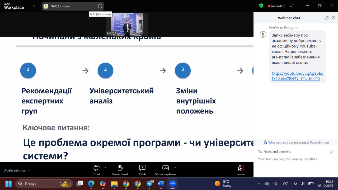The image size is (338, 190).
Task: Open the Windows Start menu
Action: tap(8, 184)
